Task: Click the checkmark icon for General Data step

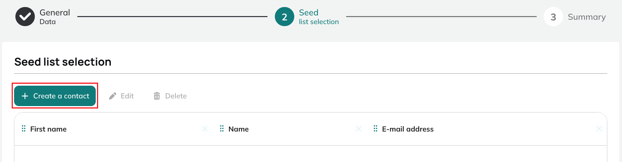Action: click(25, 17)
